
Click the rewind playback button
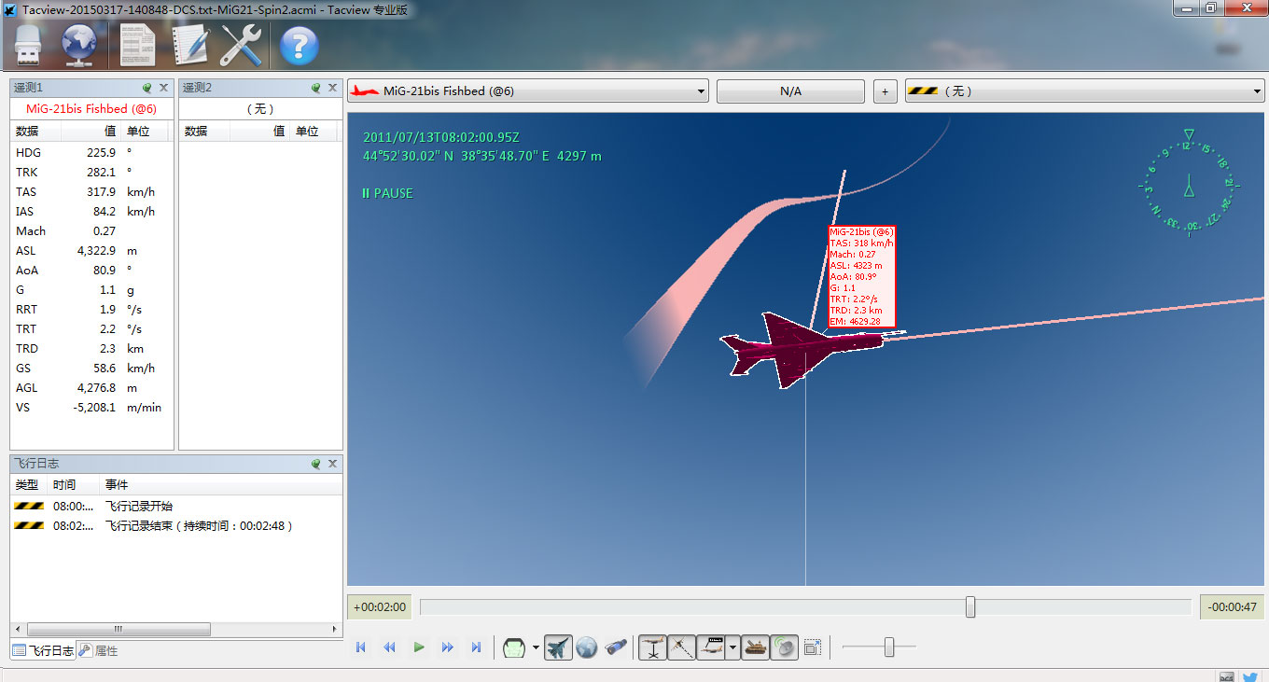390,647
